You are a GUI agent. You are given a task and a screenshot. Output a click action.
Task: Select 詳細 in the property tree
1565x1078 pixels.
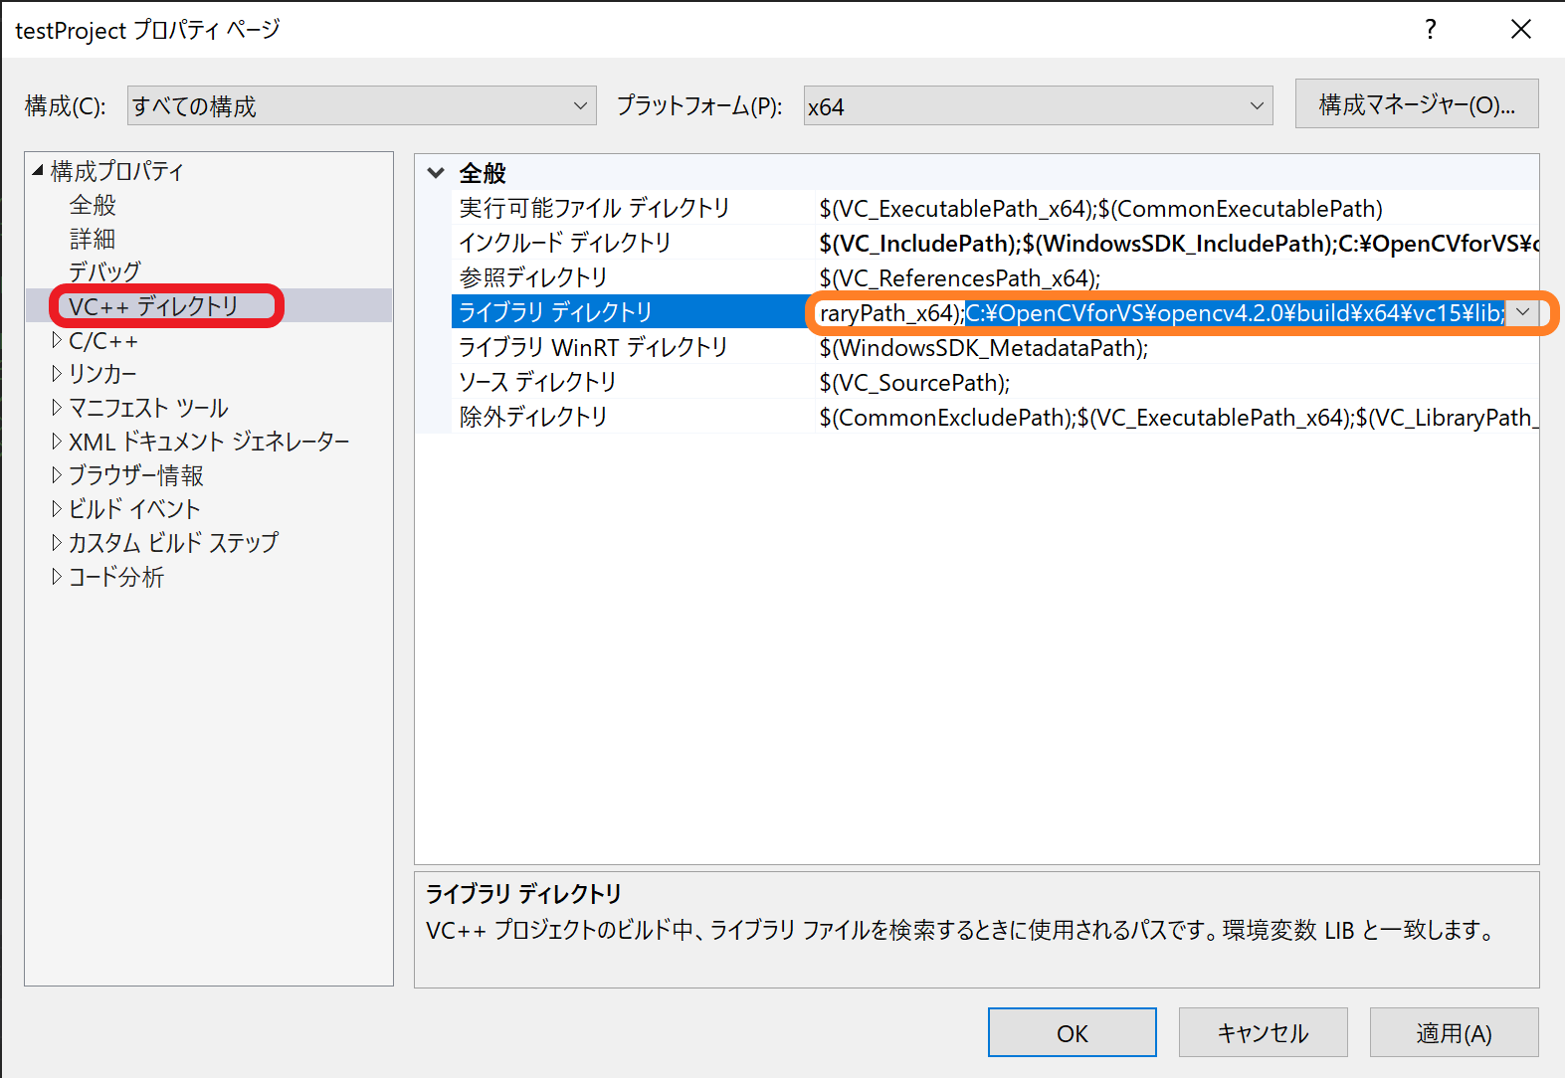point(93,239)
